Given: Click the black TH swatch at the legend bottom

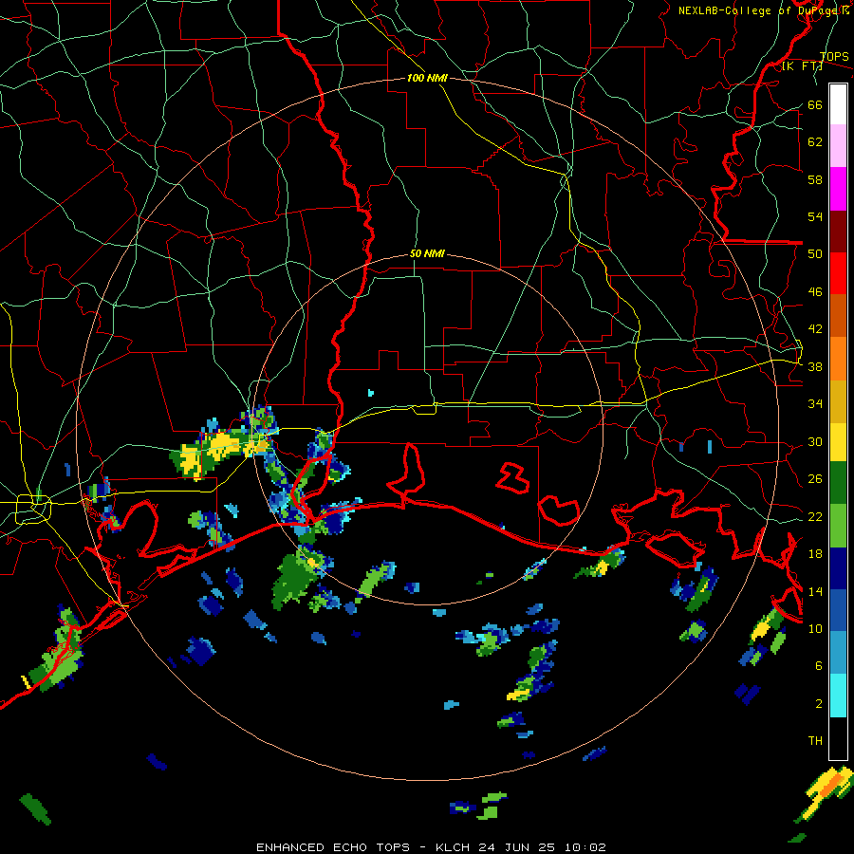Looking at the screenshot, I should click(x=838, y=738).
